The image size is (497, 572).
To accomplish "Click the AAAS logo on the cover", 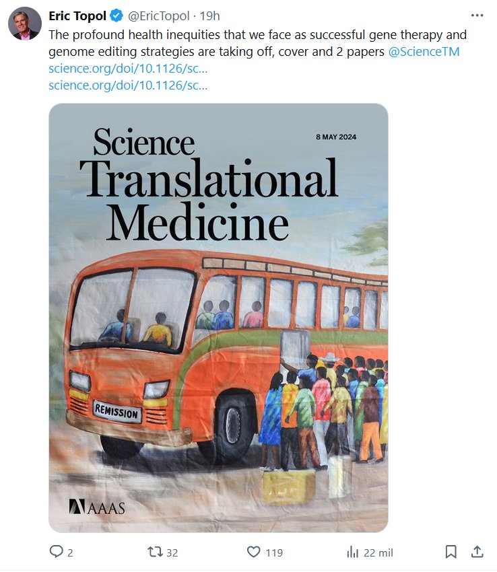I will coord(97,507).
